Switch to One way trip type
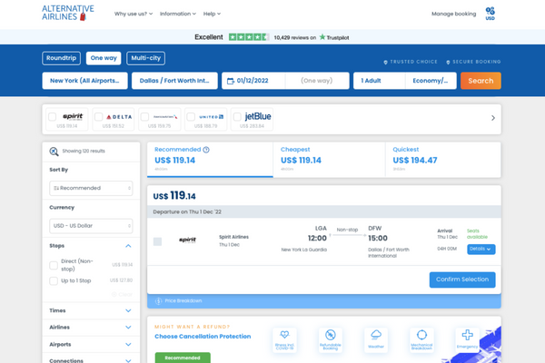The height and width of the screenshot is (363, 545). pos(104,58)
